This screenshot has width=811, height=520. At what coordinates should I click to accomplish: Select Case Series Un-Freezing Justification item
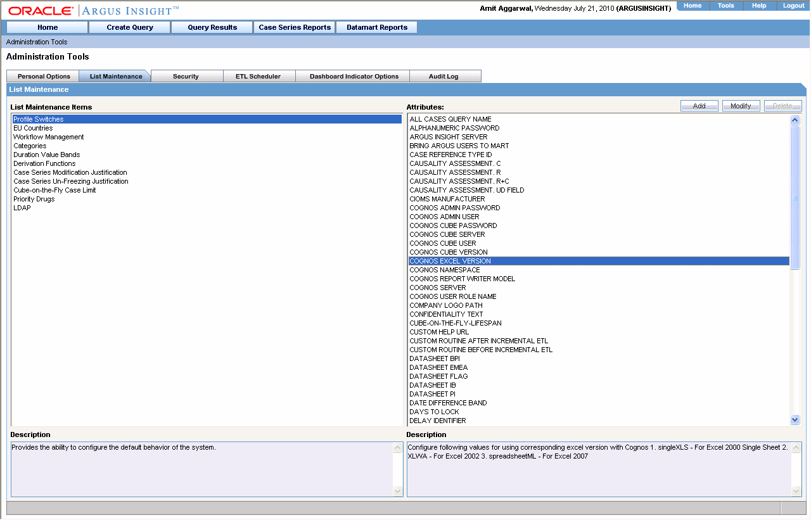[x=207, y=181]
